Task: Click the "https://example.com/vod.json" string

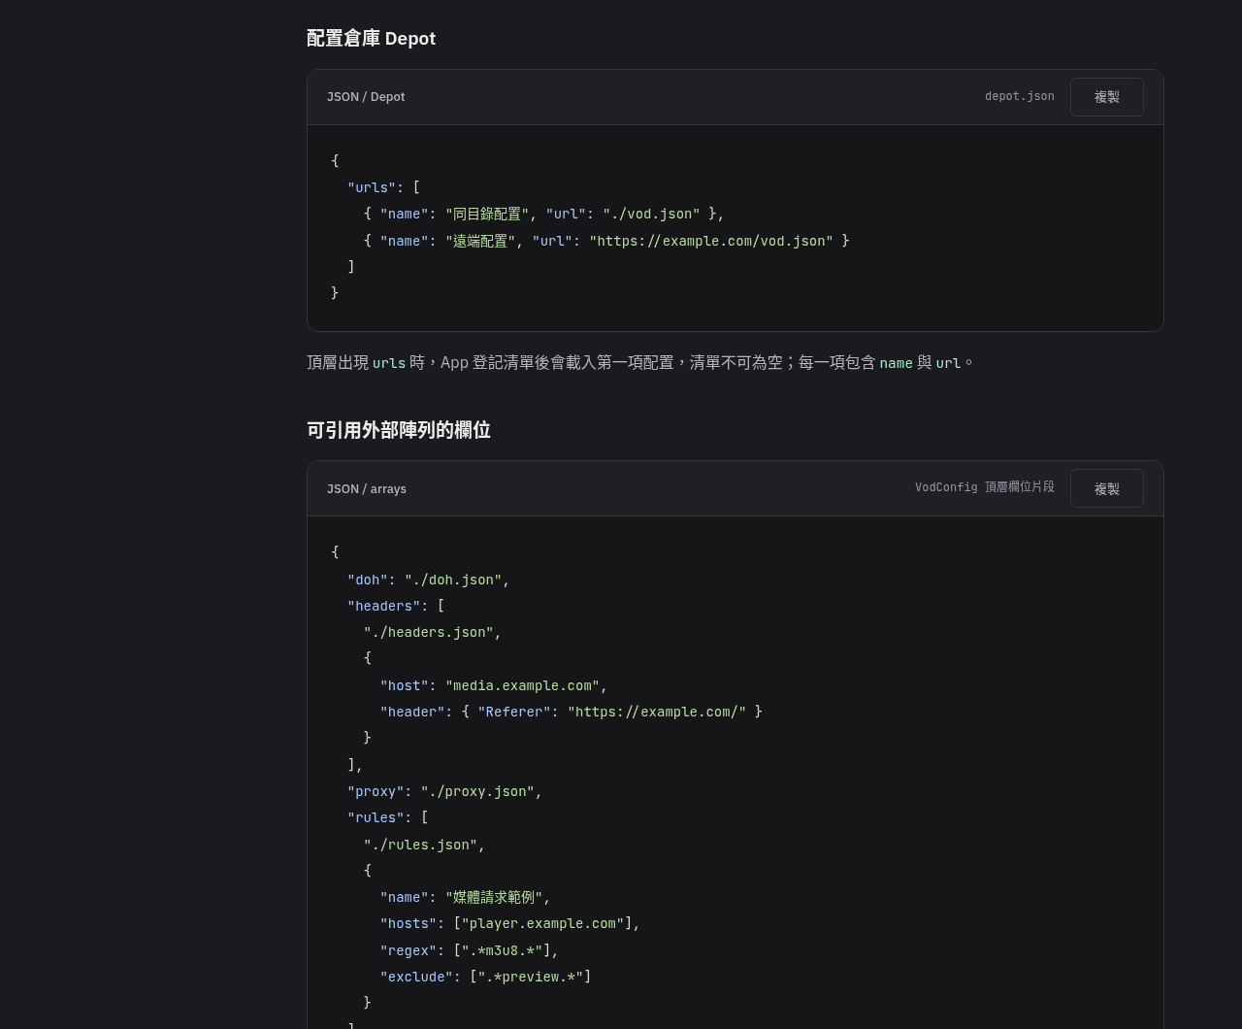Action: (x=711, y=241)
